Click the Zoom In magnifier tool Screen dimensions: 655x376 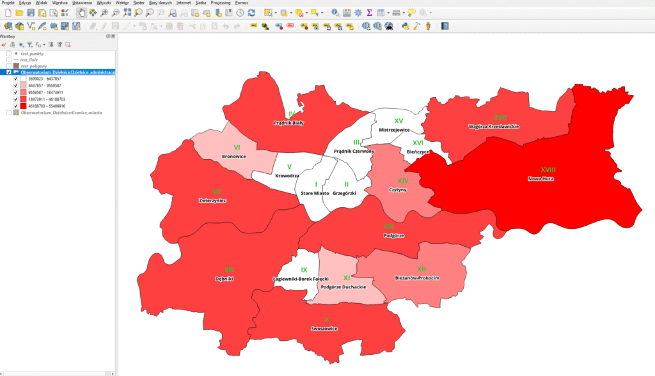click(104, 13)
